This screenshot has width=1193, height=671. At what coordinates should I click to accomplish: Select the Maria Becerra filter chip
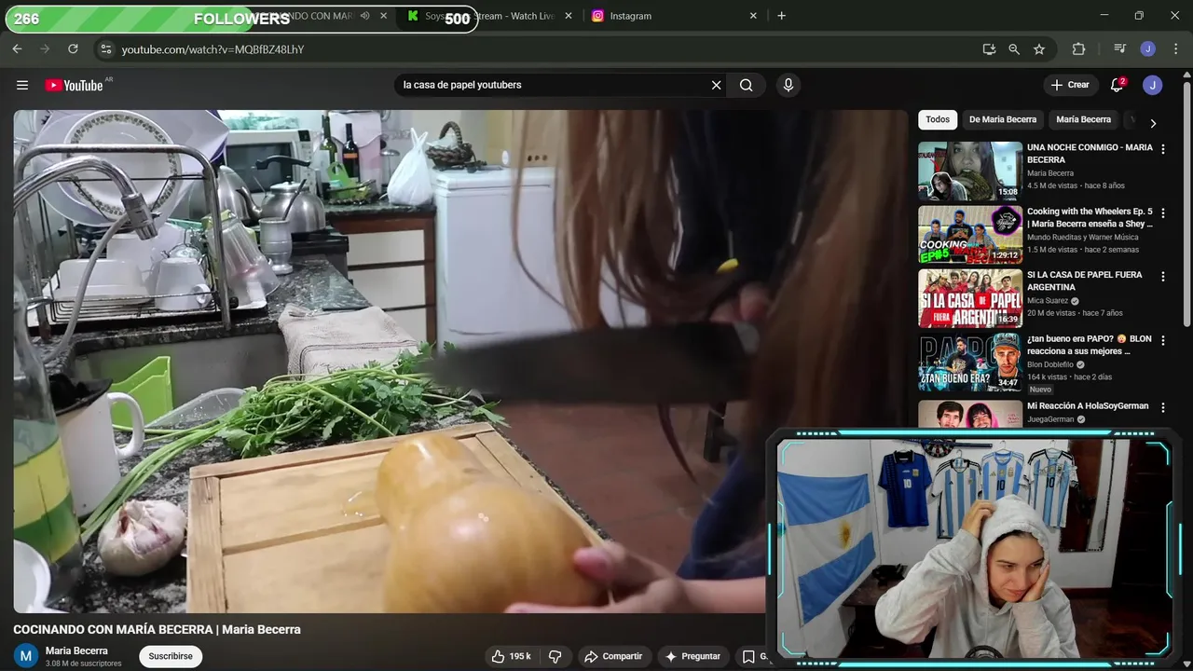pos(1084,119)
